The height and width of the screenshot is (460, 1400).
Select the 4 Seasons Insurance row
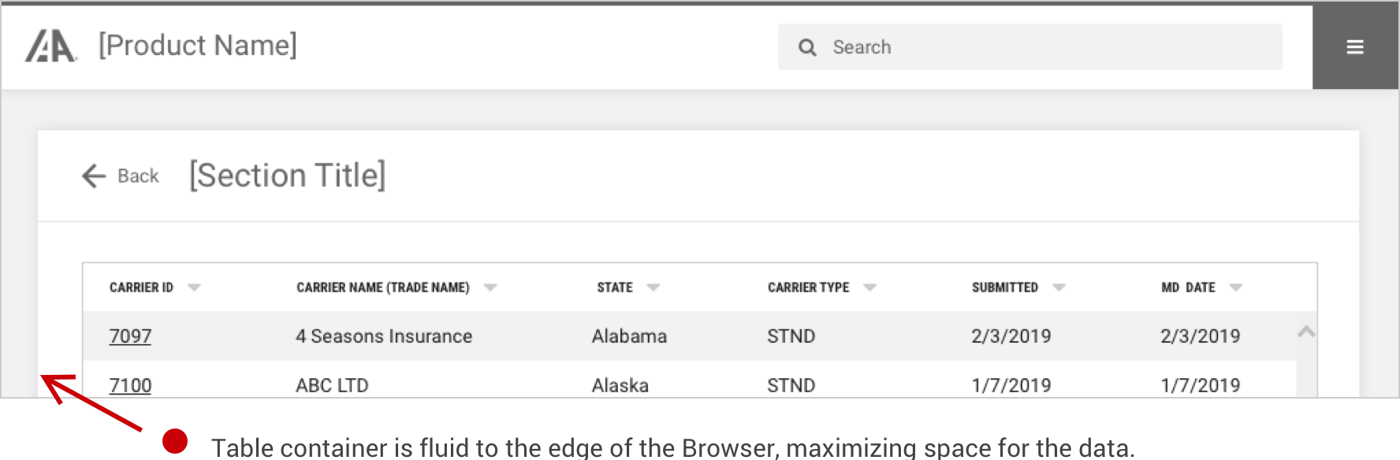[x=689, y=336]
